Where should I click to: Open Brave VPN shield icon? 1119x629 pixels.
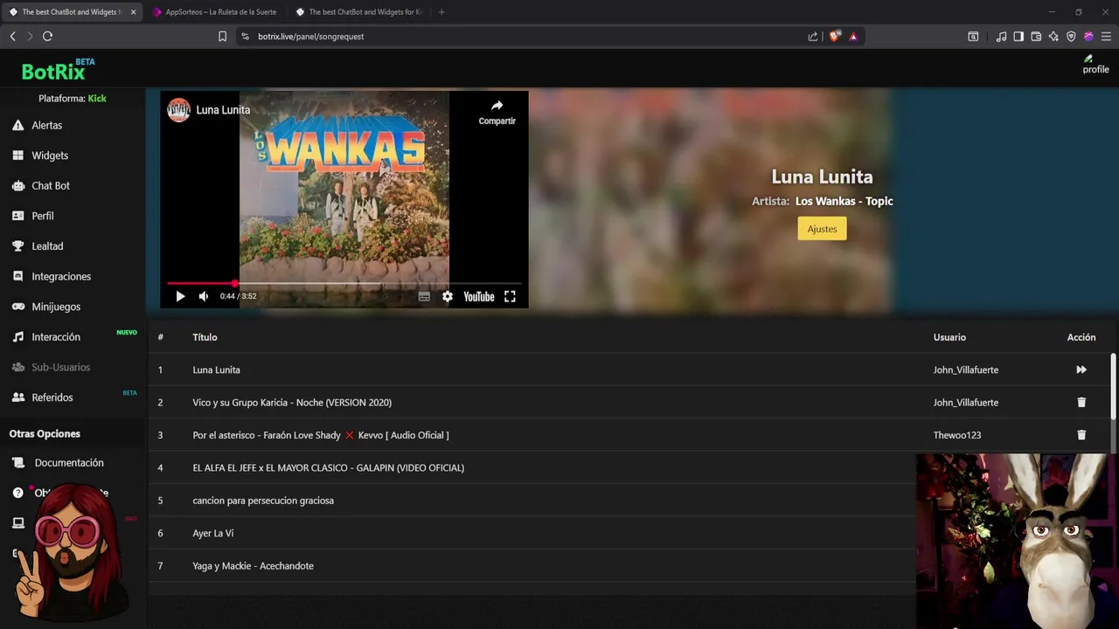tap(1071, 37)
